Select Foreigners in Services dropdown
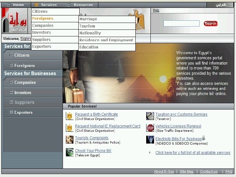Image resolution: width=236 pixels, height=177 pixels. (x=55, y=18)
